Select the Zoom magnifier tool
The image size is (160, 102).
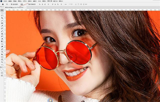(2, 62)
